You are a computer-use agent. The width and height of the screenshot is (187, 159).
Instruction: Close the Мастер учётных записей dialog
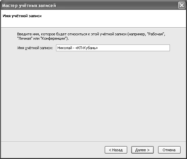[182, 5]
